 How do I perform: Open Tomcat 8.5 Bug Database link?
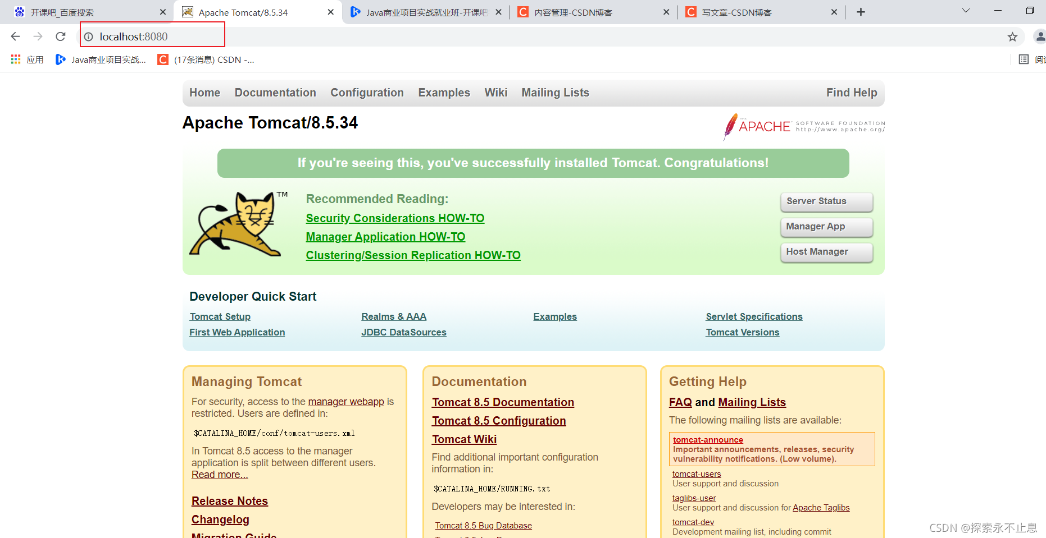tap(483, 526)
